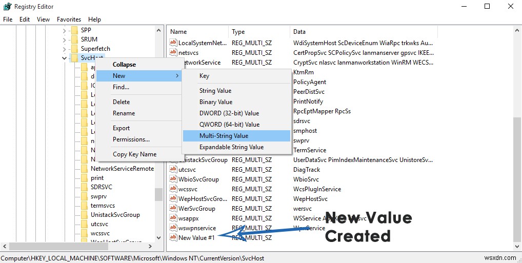Viewport: 522px width, 263px height.
Task: Select Permissions... in context menu
Action: [x=131, y=139]
